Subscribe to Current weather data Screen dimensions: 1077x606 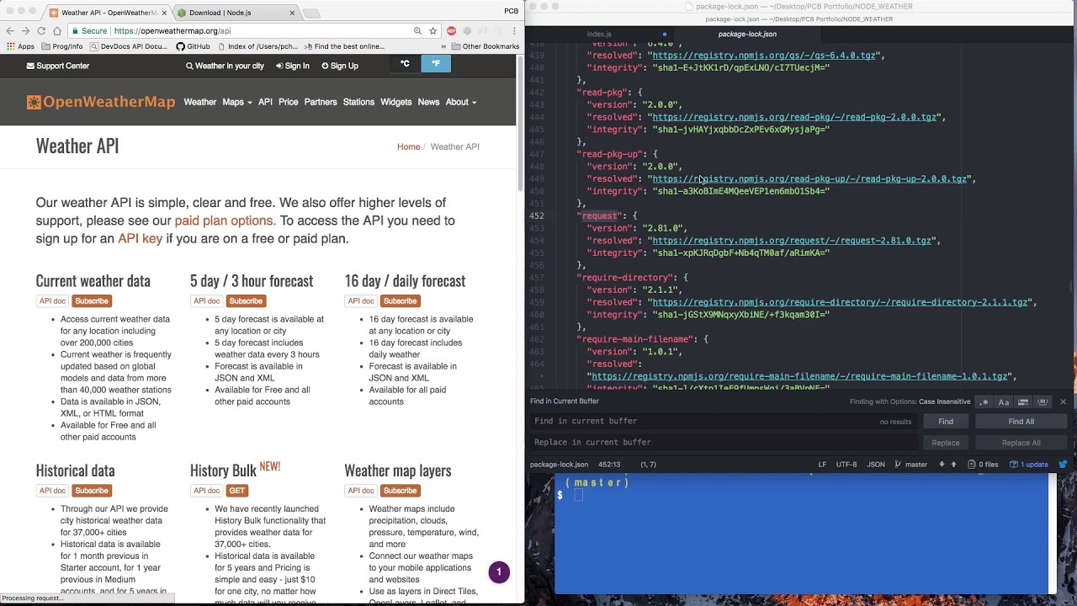click(92, 300)
